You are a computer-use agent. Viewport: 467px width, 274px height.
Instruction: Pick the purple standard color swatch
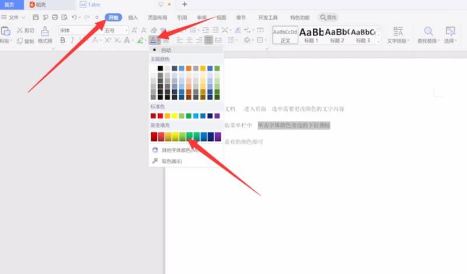coord(217,116)
